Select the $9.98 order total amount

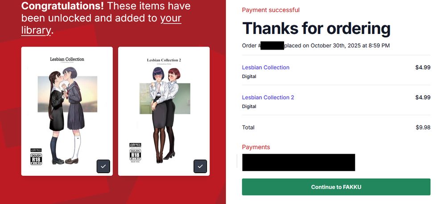[423, 128]
